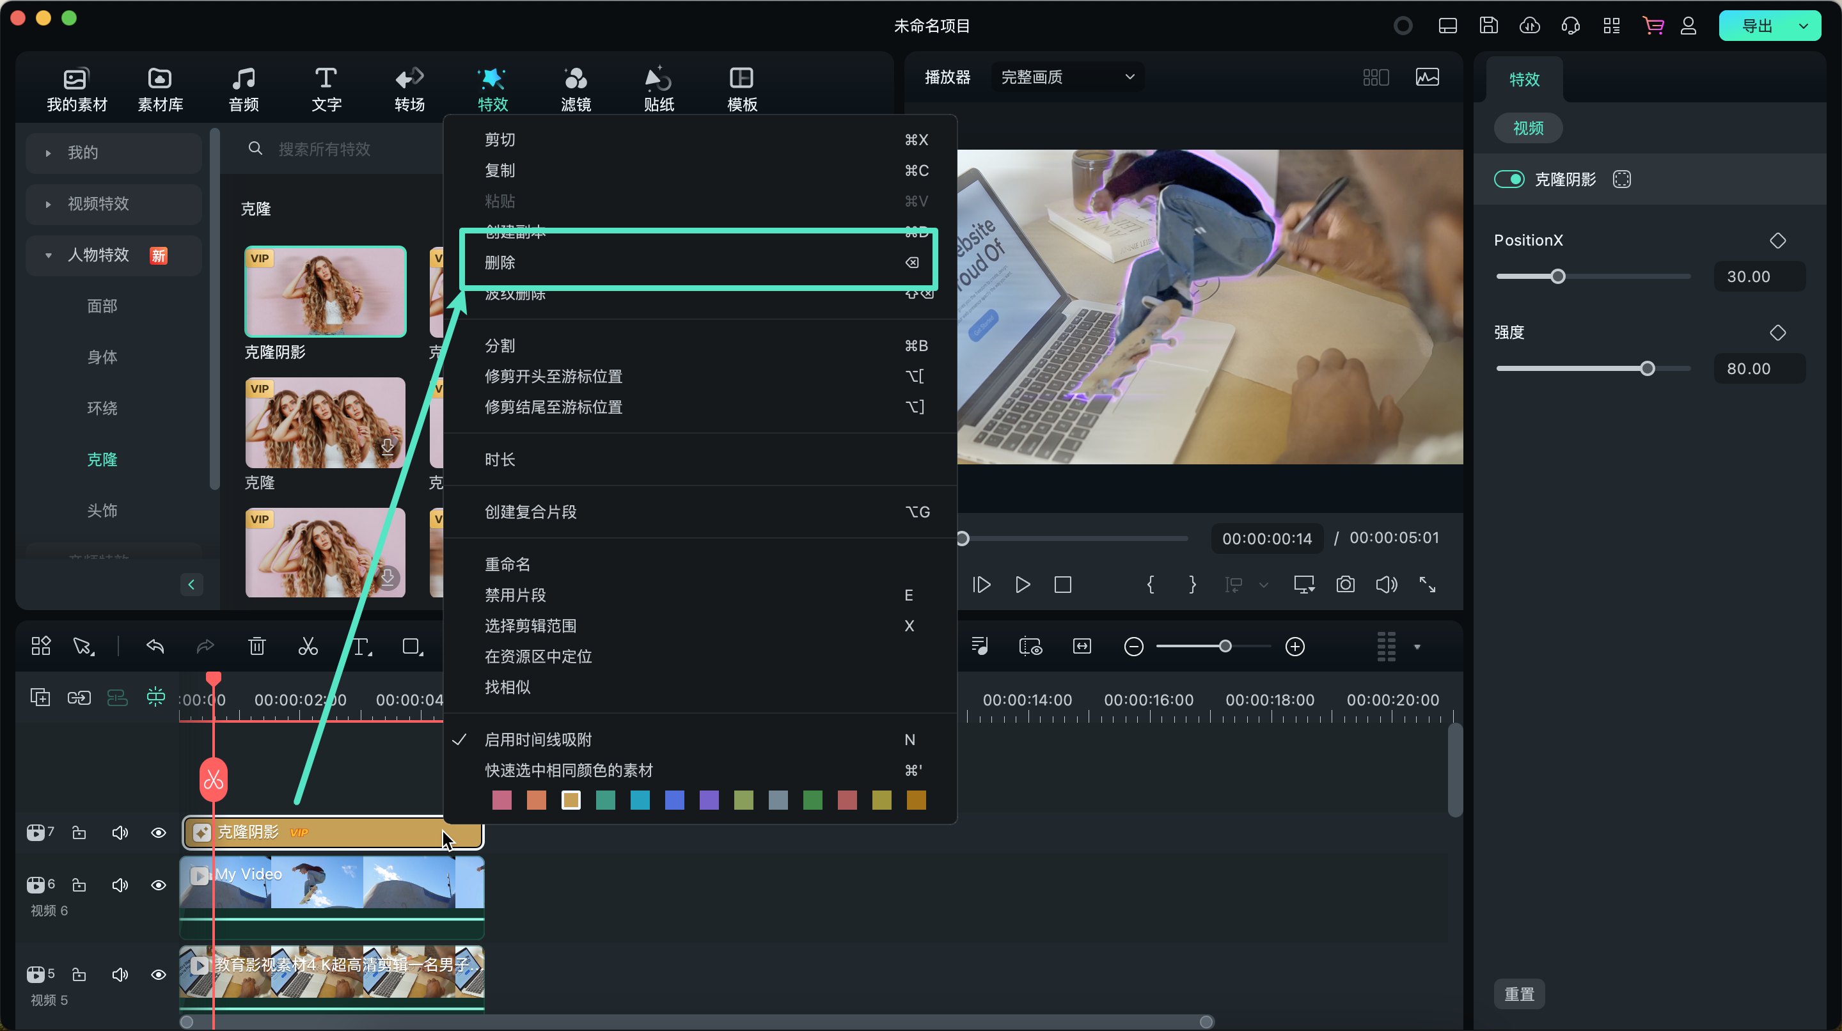This screenshot has width=1842, height=1031.
Task: Hide 视频 6 track eye icon
Action: pyautogui.click(x=158, y=885)
